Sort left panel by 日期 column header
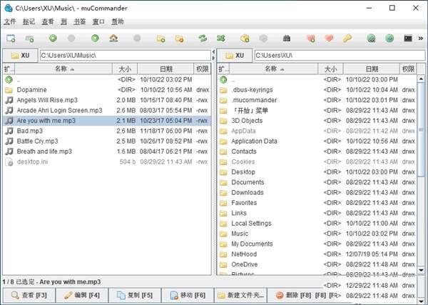 pos(165,69)
